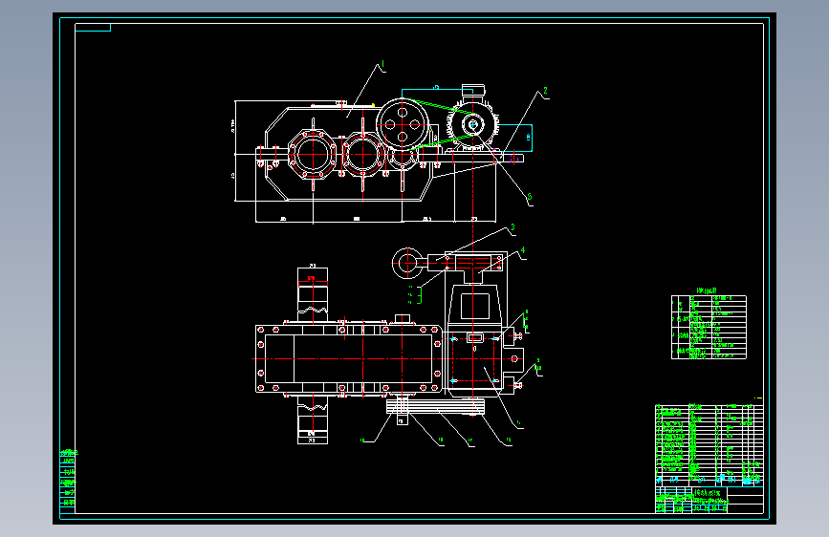Pick the finned motor body in elevation view
Image resolution: width=829 pixels, height=537 pixels.
coord(473,125)
